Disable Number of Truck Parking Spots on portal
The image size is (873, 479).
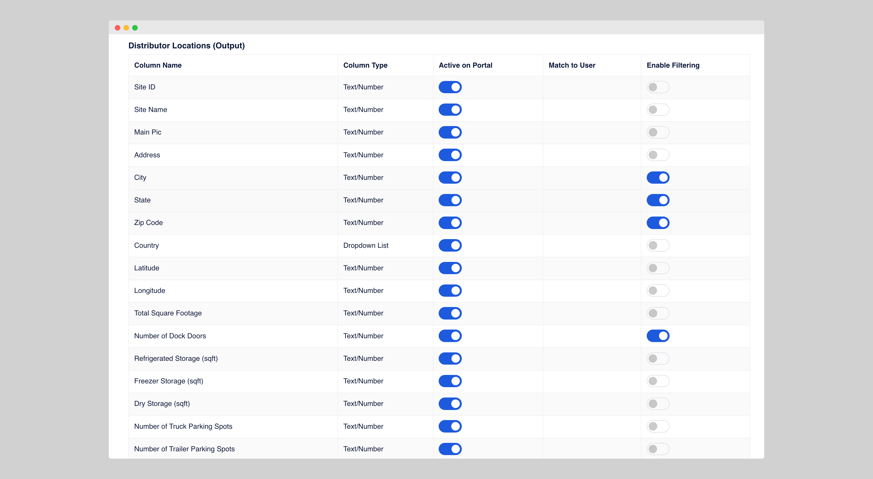coord(450,426)
